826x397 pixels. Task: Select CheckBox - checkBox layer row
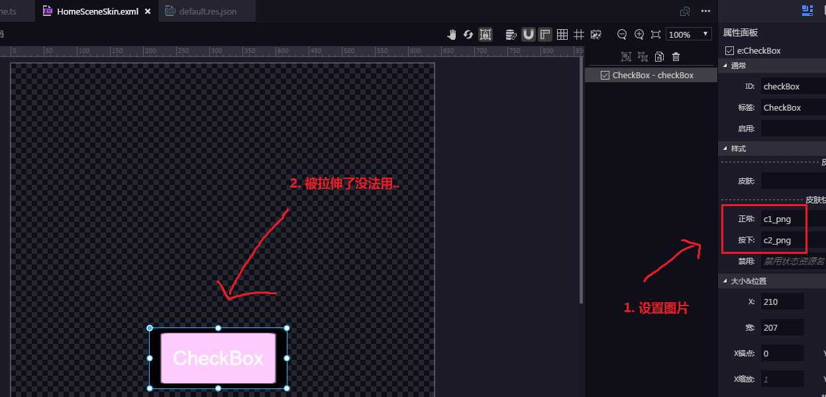651,75
